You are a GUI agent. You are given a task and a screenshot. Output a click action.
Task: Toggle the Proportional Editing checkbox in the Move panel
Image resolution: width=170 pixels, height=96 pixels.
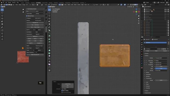click(x=62, y=93)
